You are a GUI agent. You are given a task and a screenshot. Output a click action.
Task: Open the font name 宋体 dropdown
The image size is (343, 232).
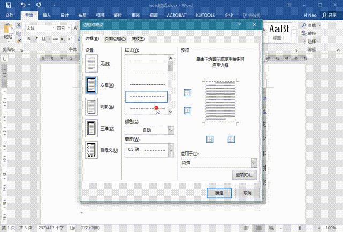click(x=53, y=28)
